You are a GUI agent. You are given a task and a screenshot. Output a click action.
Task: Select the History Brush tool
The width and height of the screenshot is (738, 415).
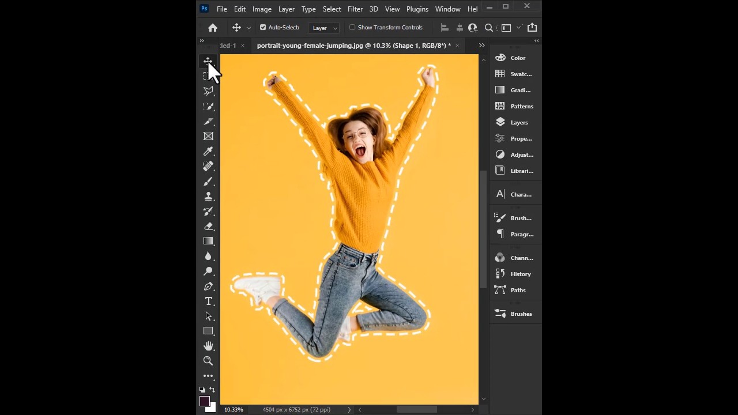(x=208, y=211)
